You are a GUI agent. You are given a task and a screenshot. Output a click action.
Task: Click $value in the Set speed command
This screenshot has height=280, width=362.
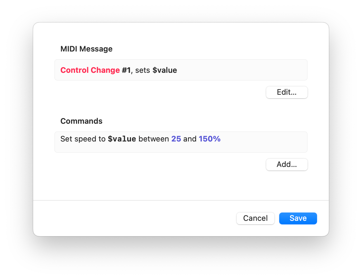pyautogui.click(x=122, y=139)
